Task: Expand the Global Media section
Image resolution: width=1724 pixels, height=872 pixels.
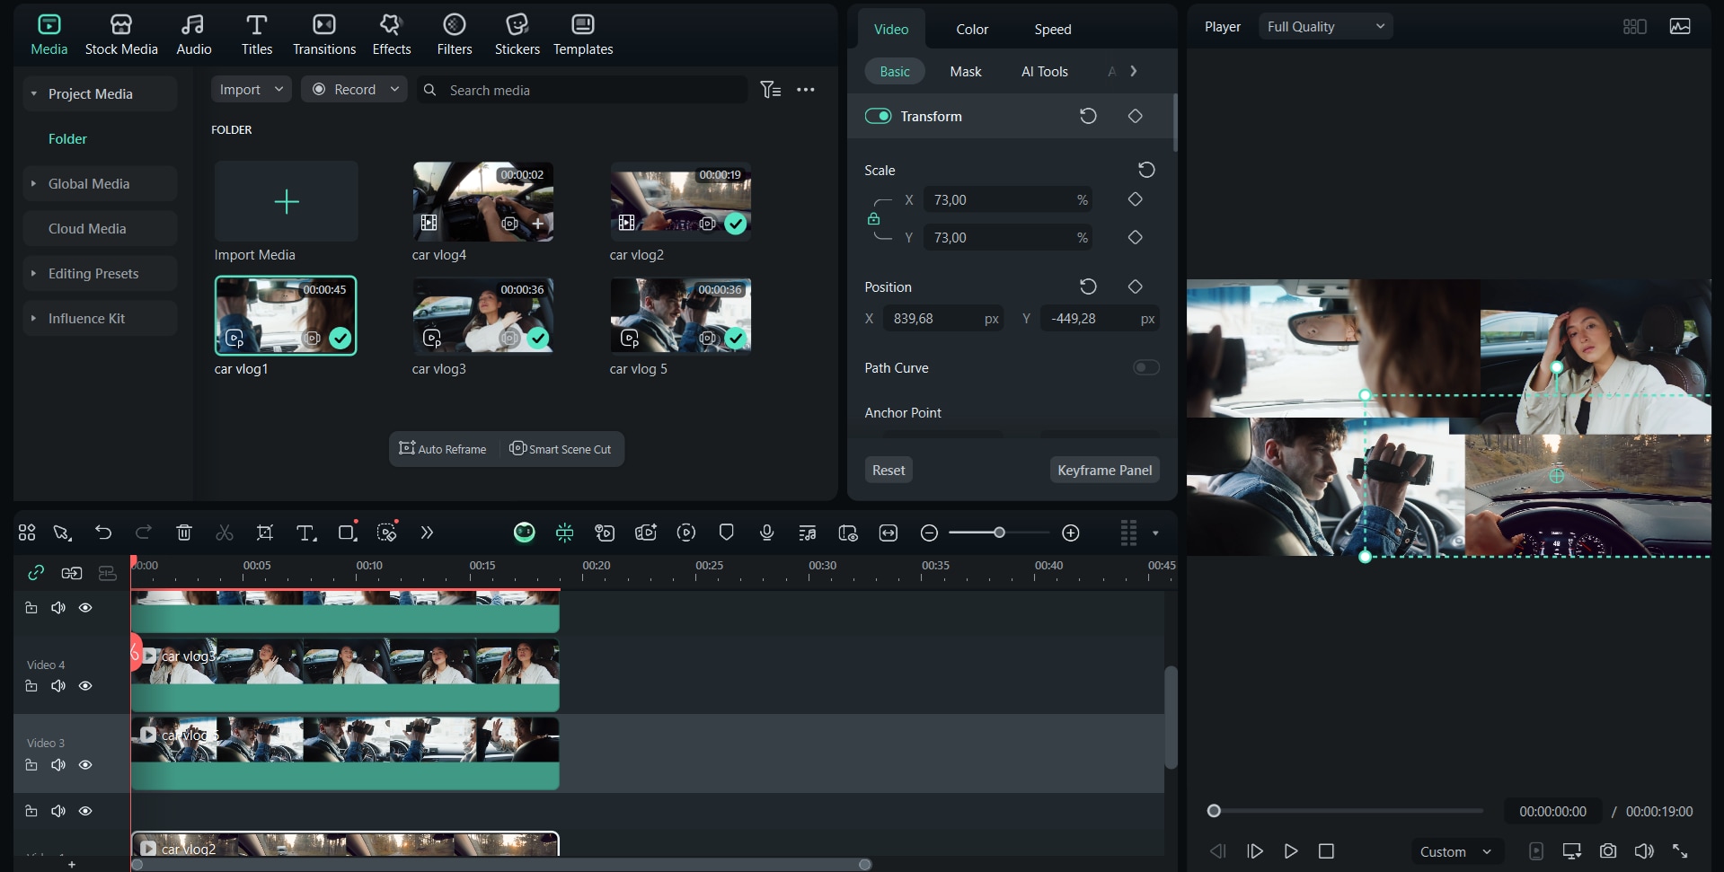Action: 34,183
